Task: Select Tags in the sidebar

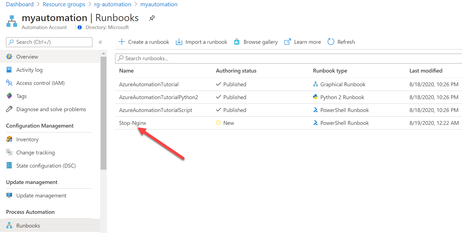Action: (x=50, y=96)
